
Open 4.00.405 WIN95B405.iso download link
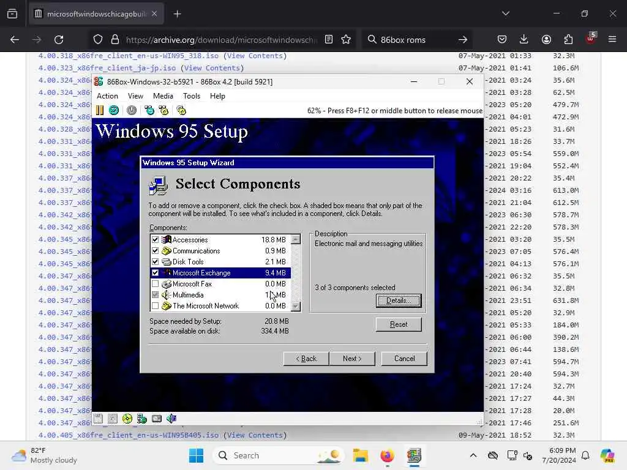(x=129, y=435)
